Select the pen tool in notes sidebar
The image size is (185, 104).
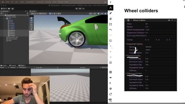click(110, 13)
